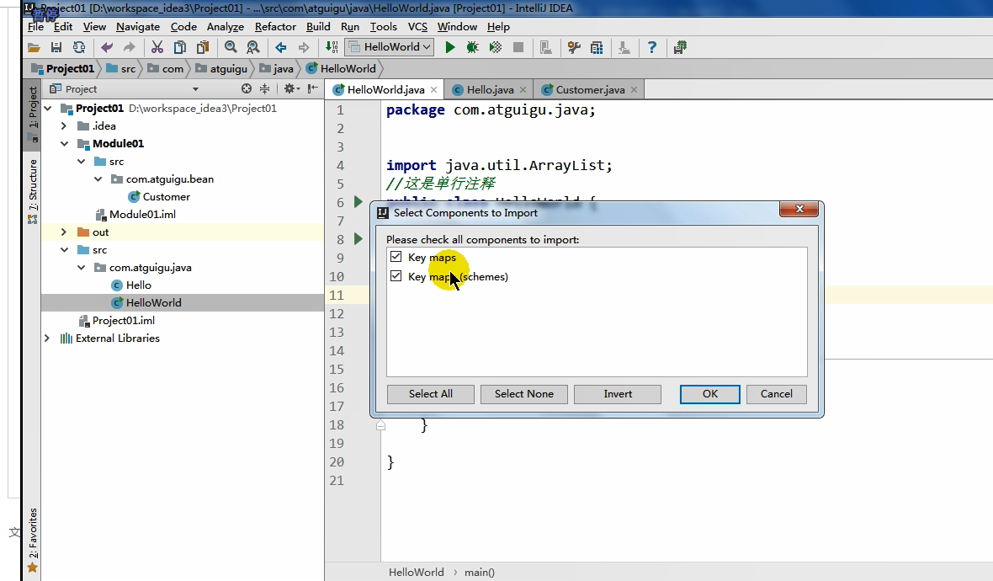Image resolution: width=993 pixels, height=581 pixels.
Task: Expand the out folder
Action: pyautogui.click(x=64, y=232)
